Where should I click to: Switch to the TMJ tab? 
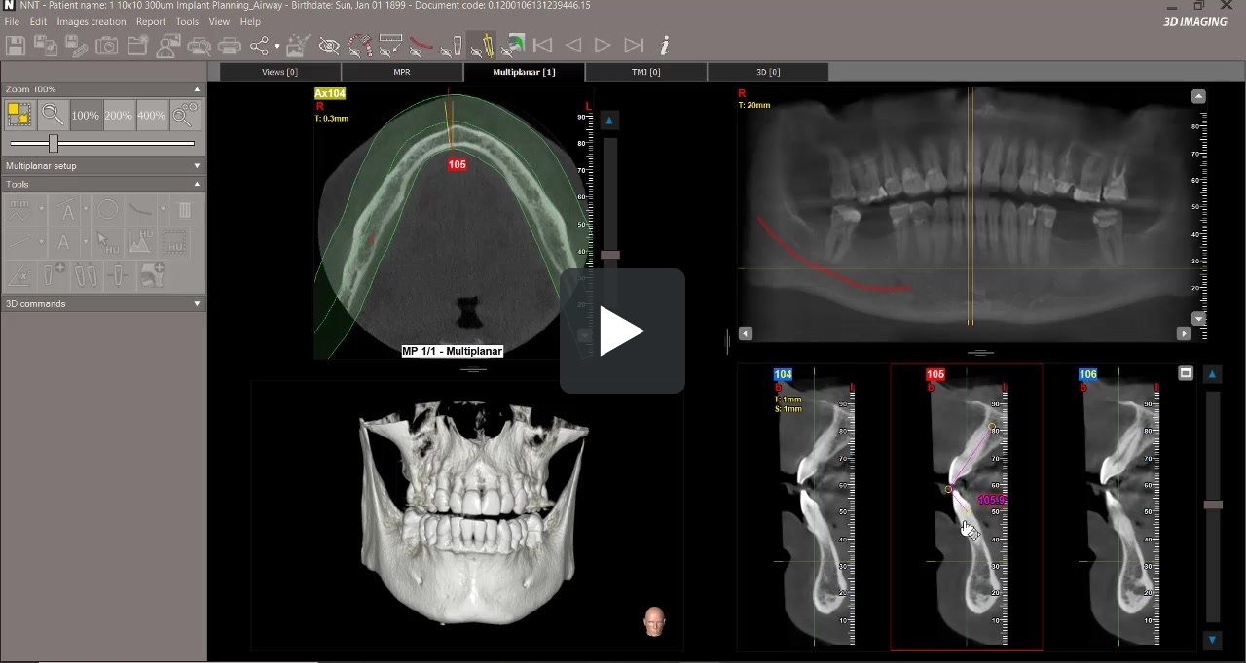(644, 72)
